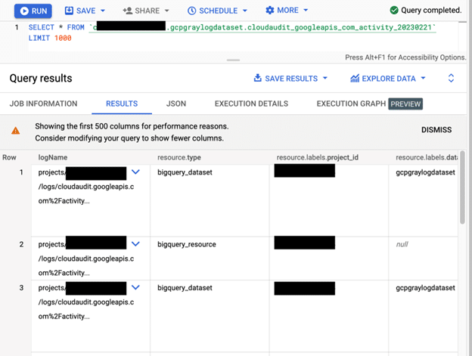Click the SAVE disk icon in toolbar
472x356 pixels.
coord(70,11)
